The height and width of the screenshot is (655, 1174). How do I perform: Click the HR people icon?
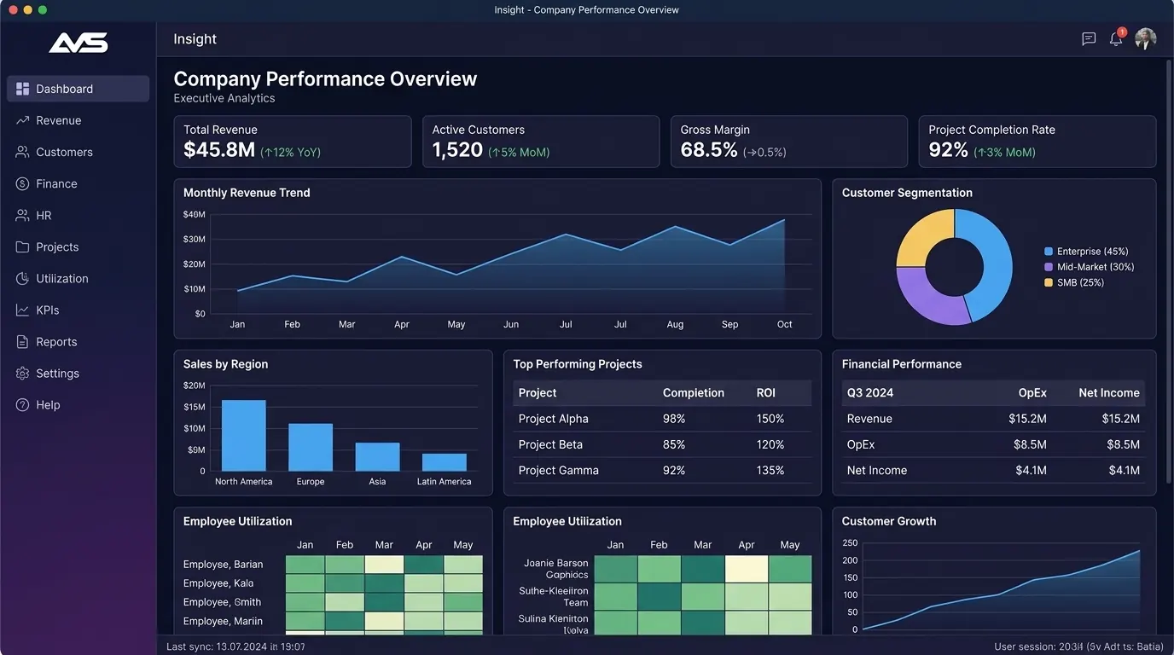pos(22,215)
